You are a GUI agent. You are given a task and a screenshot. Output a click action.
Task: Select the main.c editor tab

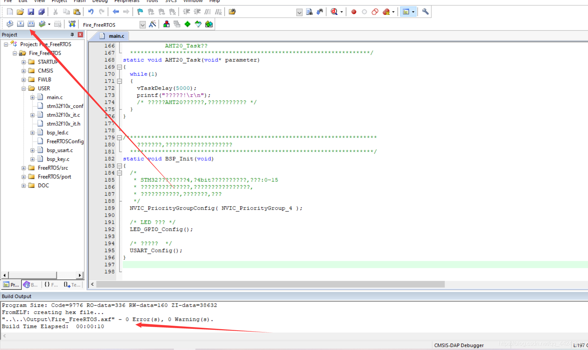pos(112,36)
